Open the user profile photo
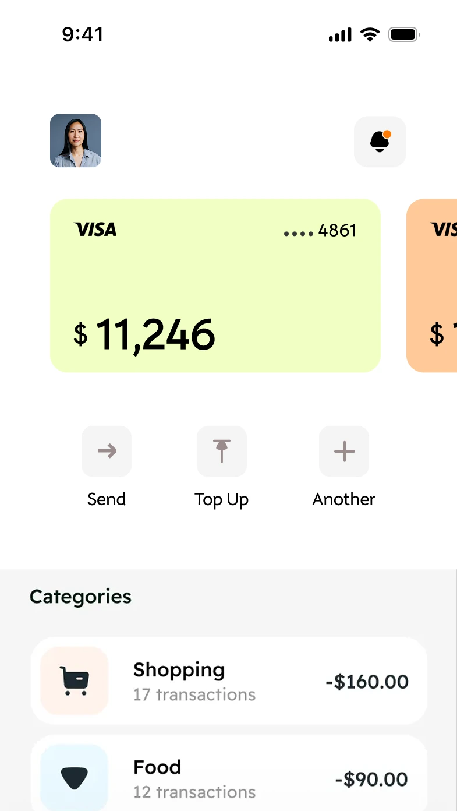The width and height of the screenshot is (457, 811). click(x=76, y=140)
